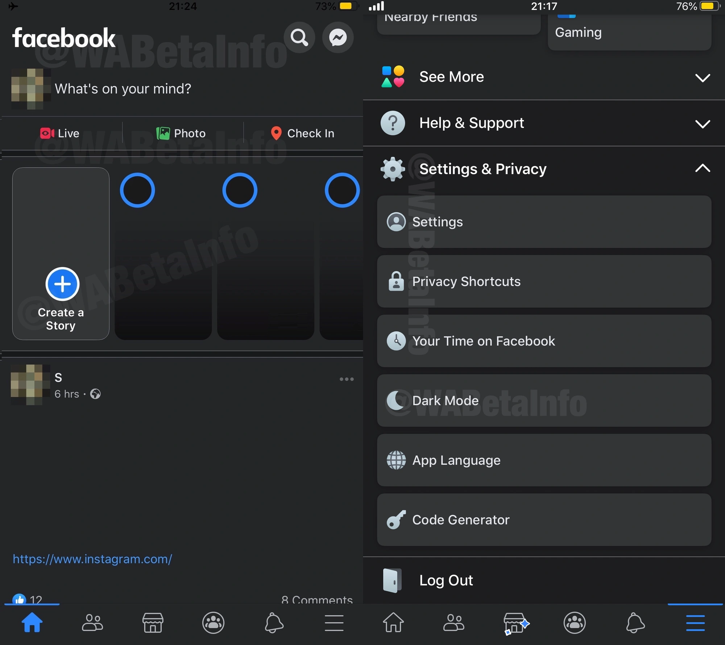Tap the Settings profile circle icon

pos(396,222)
